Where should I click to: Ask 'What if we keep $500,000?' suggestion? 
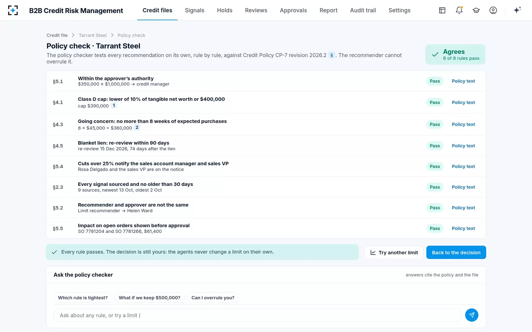(x=150, y=298)
